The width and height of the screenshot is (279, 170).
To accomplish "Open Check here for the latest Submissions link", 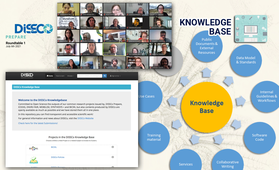I will pyautogui.click(x=38, y=123).
